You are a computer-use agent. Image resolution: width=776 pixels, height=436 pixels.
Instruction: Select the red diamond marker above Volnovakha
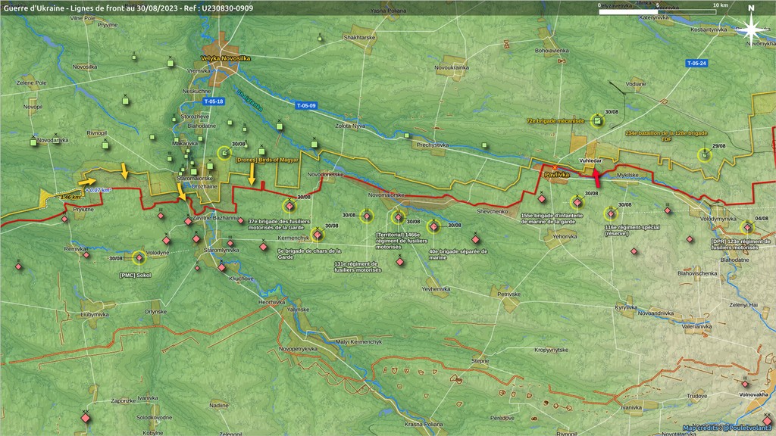(746, 384)
